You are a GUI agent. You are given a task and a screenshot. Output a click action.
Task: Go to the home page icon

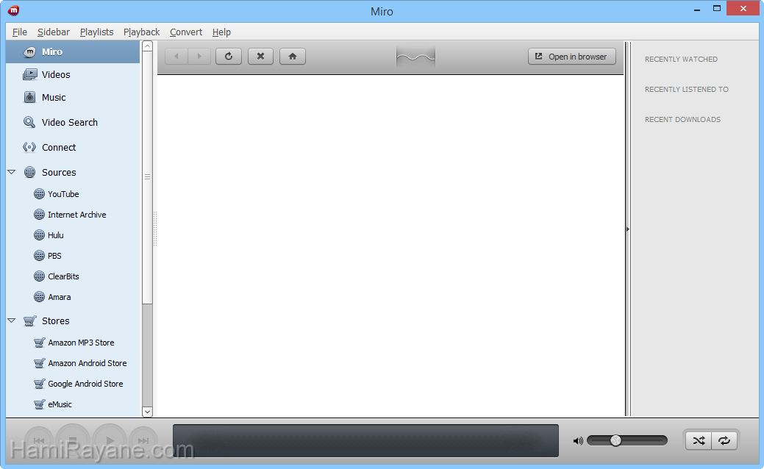coord(293,57)
